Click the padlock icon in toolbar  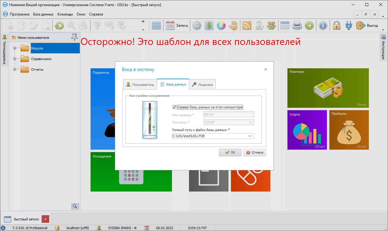point(336,26)
